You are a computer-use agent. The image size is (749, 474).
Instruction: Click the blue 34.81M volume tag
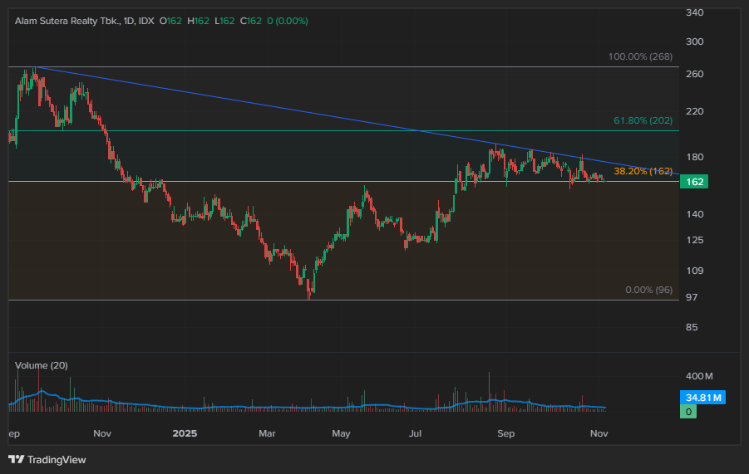[x=703, y=398]
